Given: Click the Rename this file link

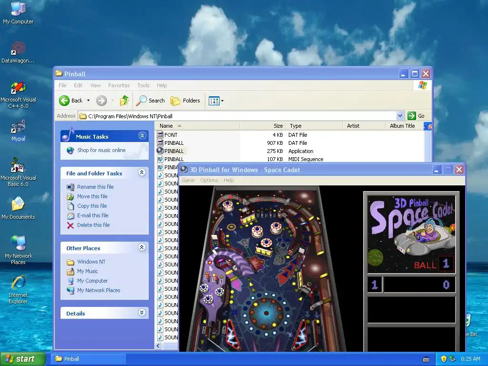Looking at the screenshot, I should (95, 187).
